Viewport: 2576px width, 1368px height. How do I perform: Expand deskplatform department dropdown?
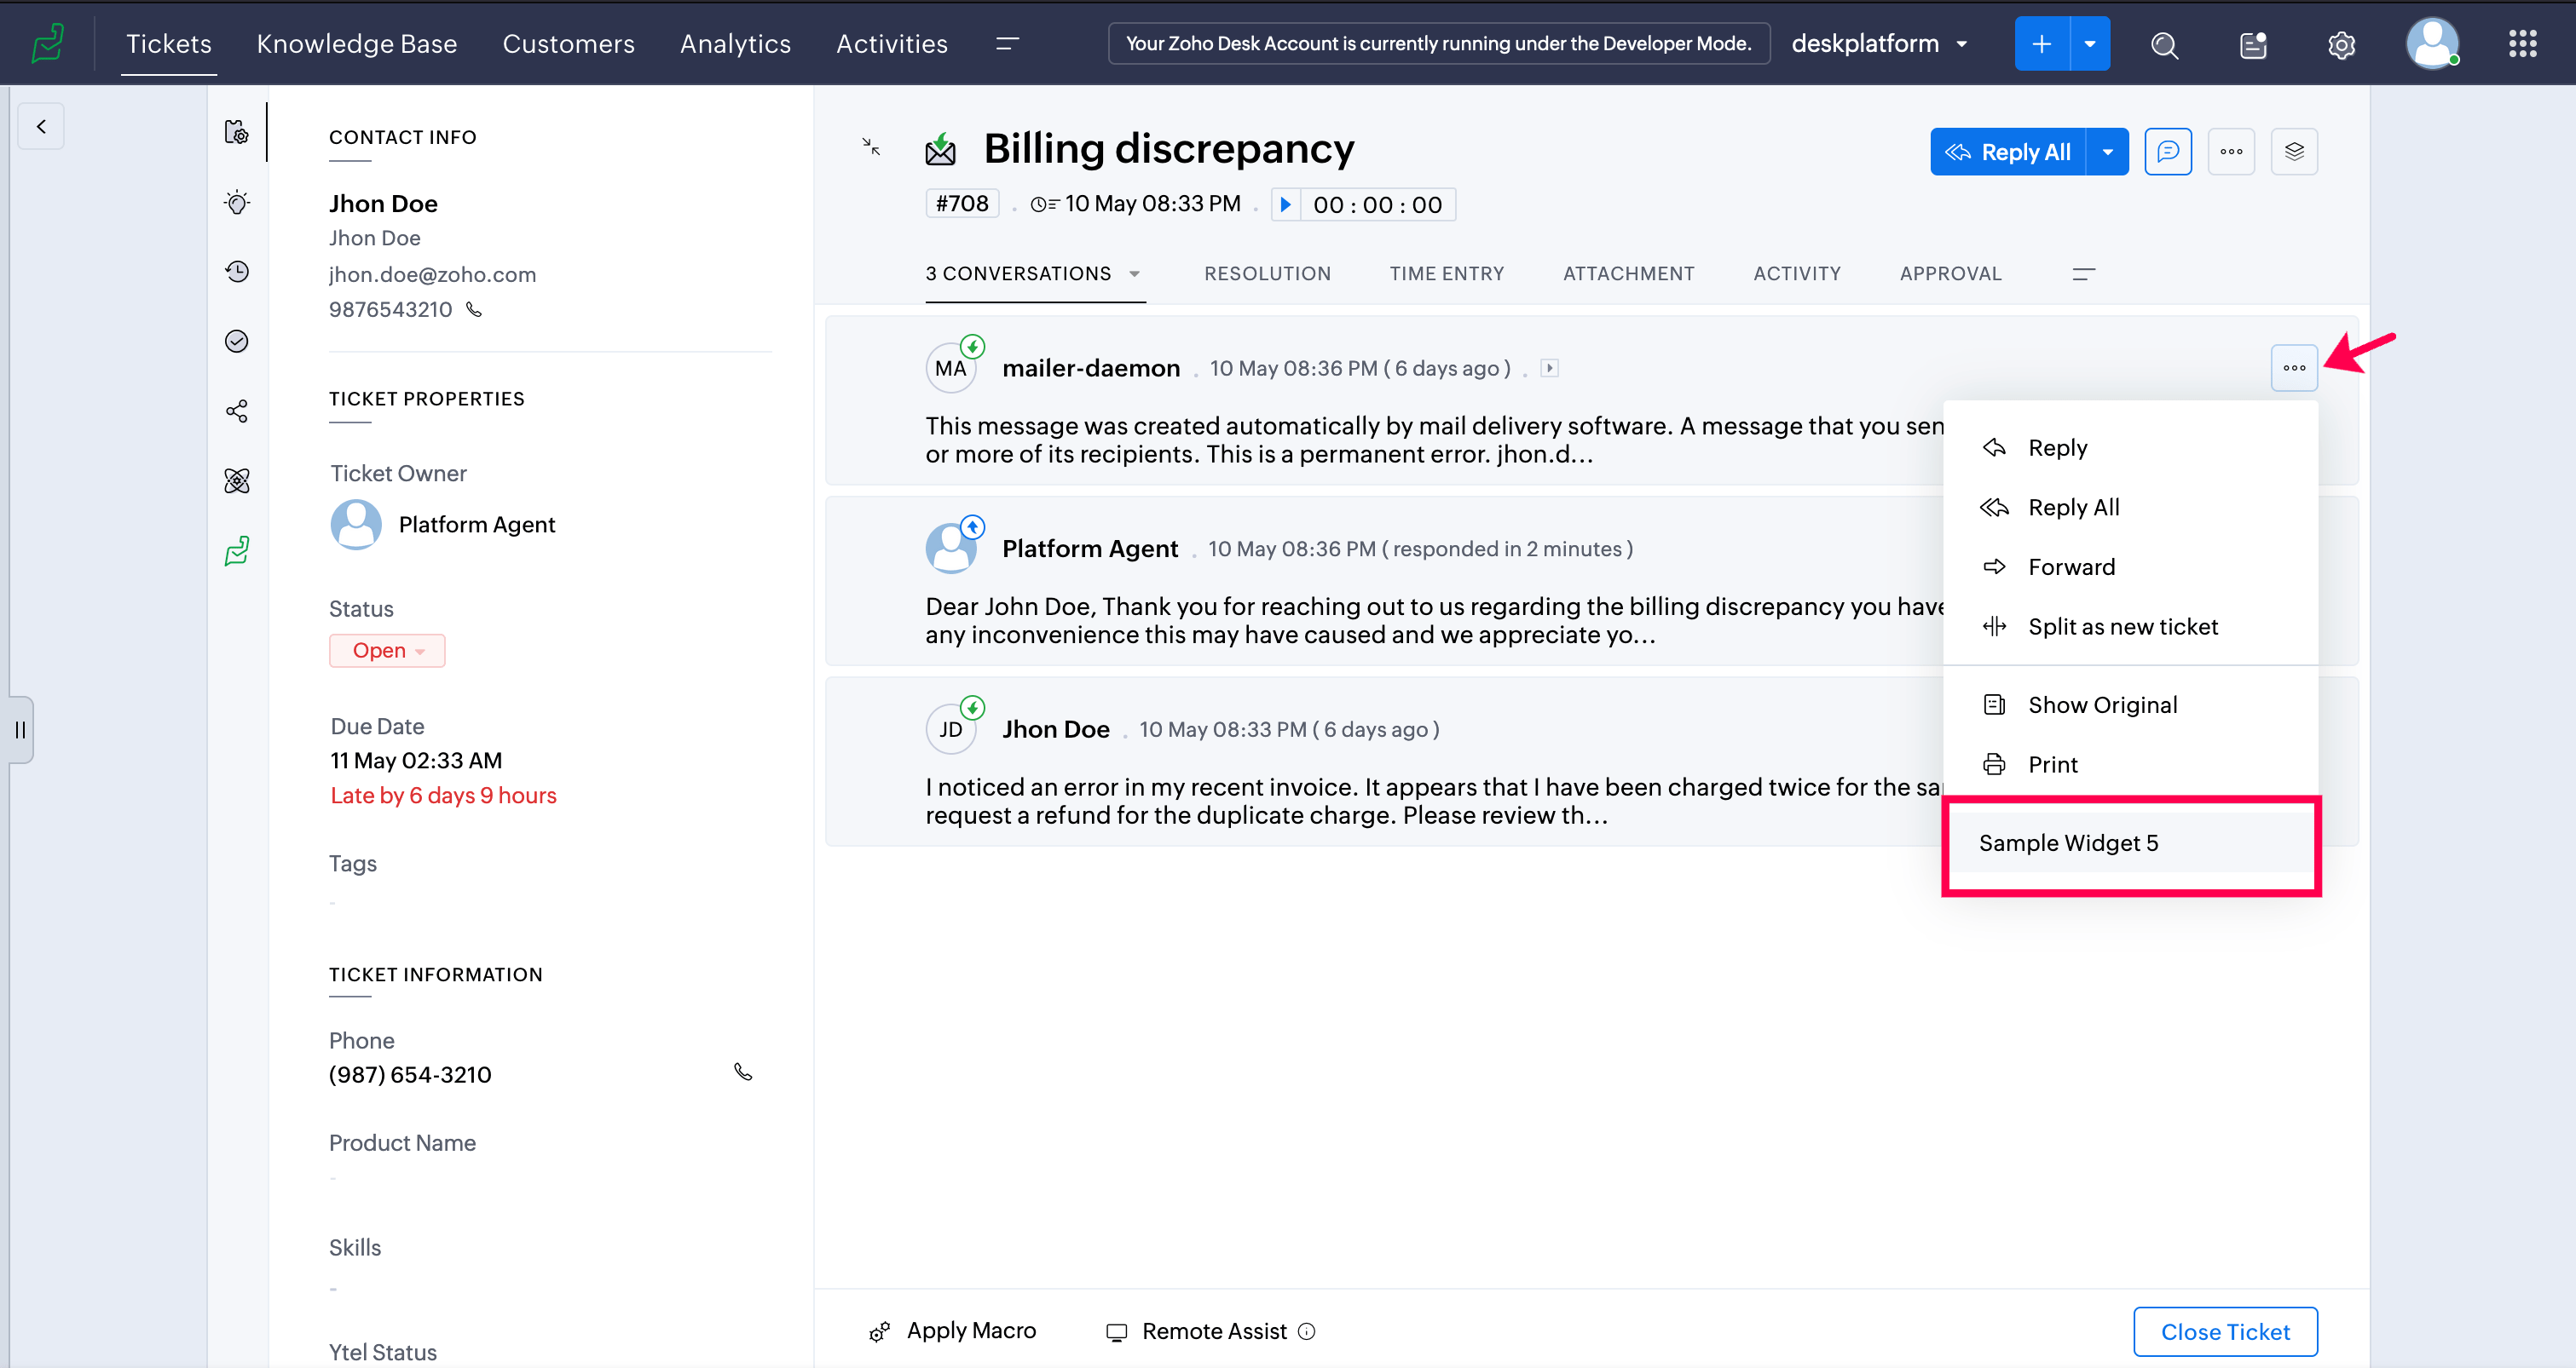[x=1961, y=44]
